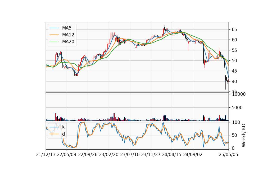The width and height of the screenshot is (254, 182).
Task: Click the 21/12/13 date tick label
Action: [46, 155]
